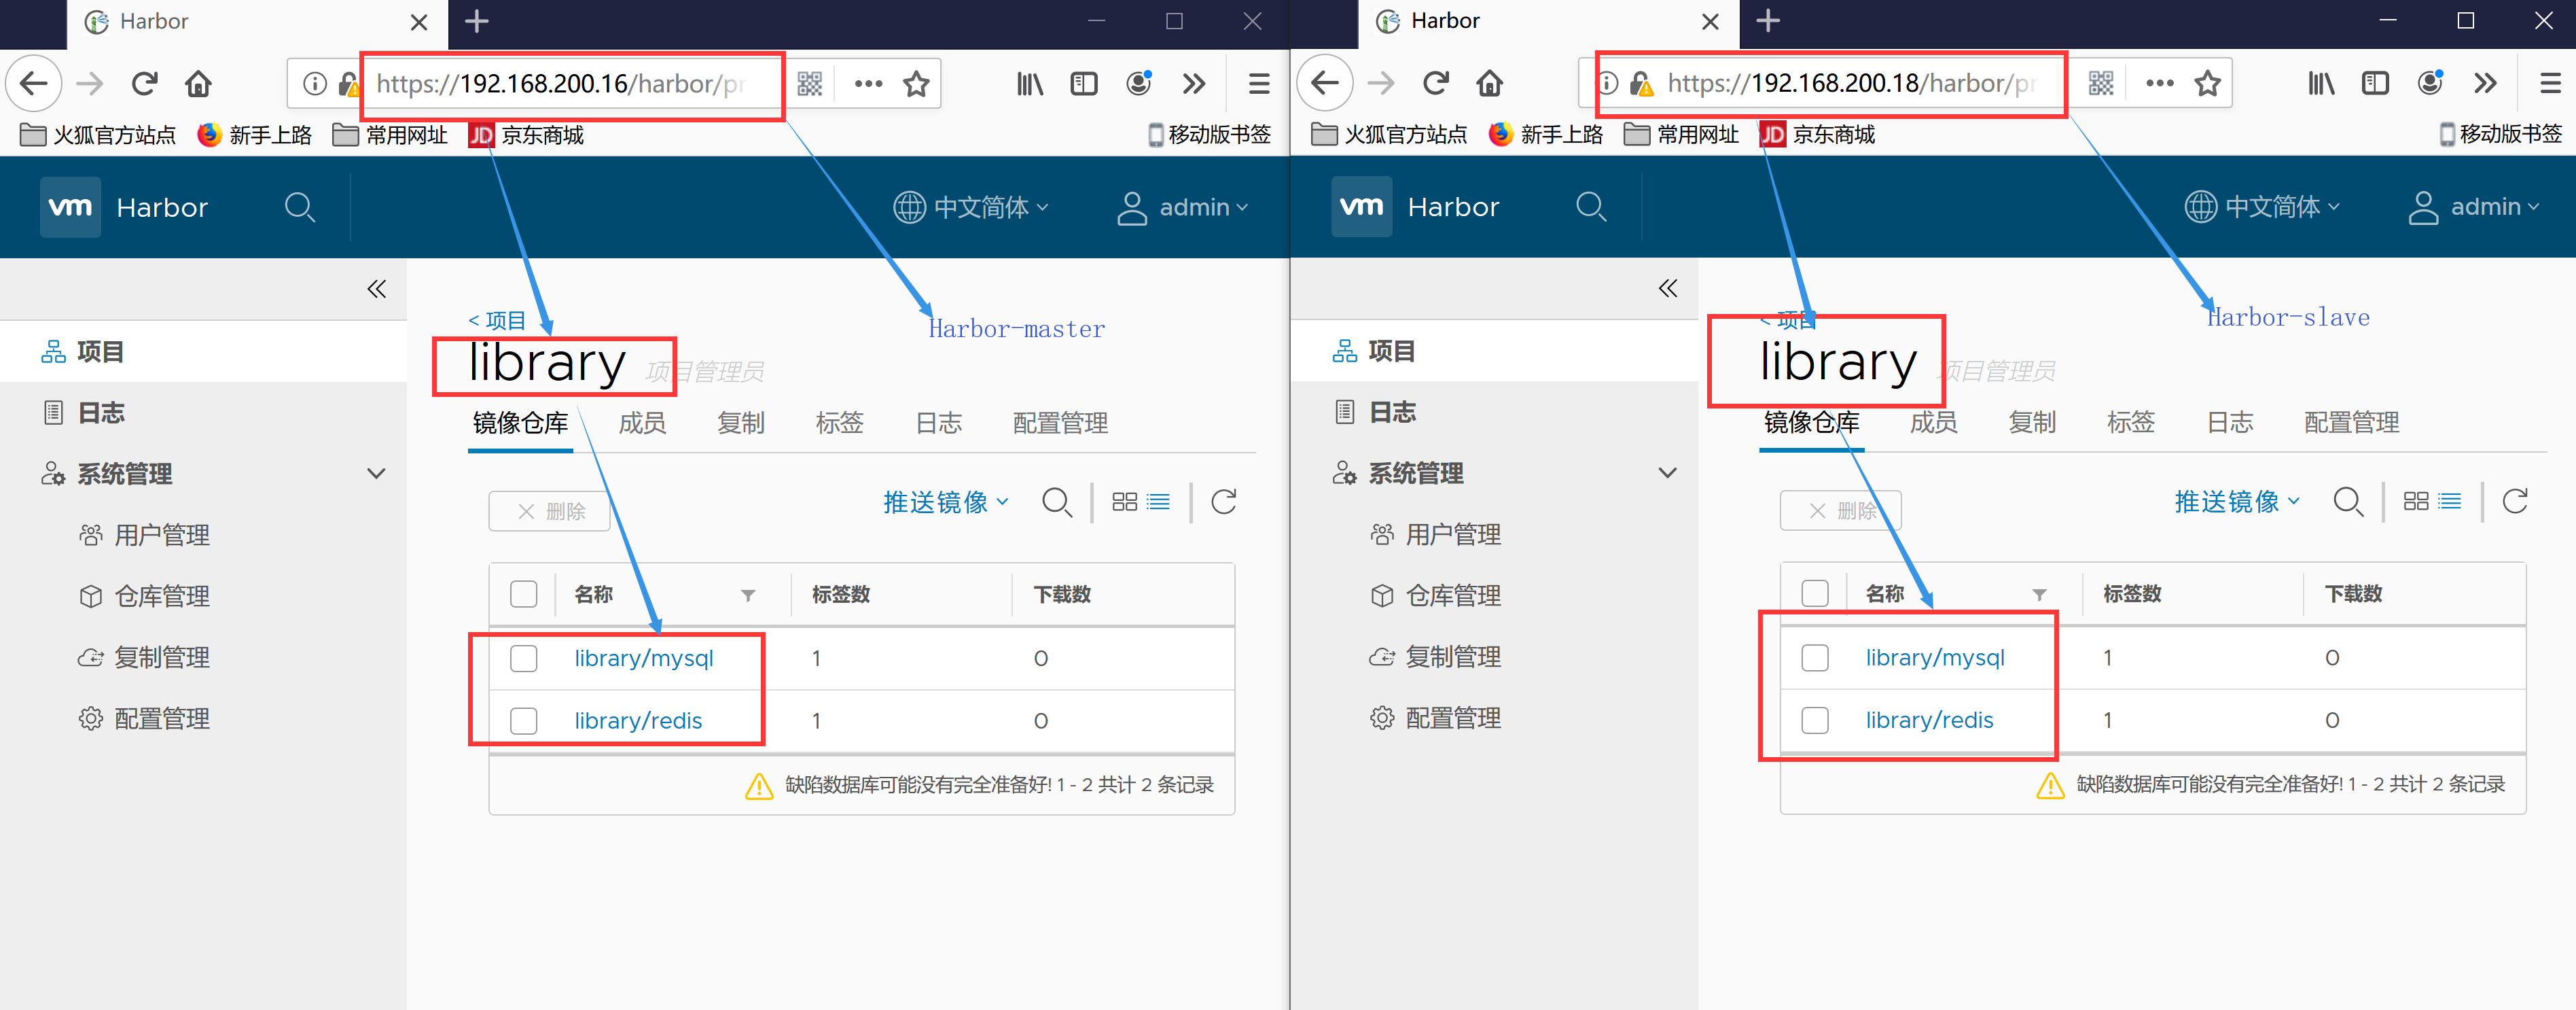The width and height of the screenshot is (2576, 1010).
Task: Bookmark page with star in left window
Action: point(916,84)
